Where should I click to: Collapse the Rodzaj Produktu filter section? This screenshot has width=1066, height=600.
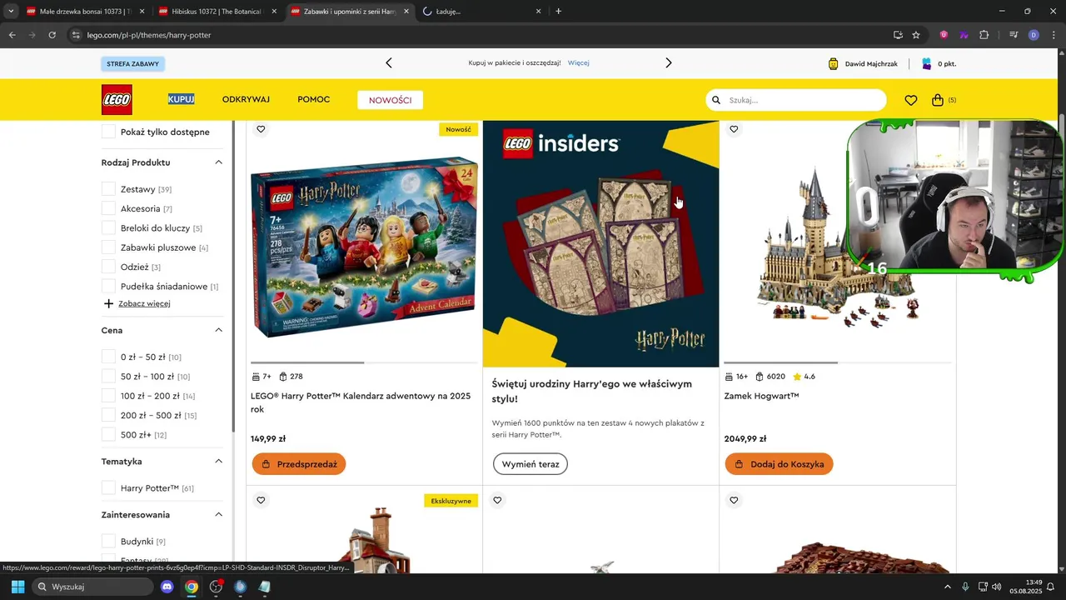pyautogui.click(x=218, y=162)
